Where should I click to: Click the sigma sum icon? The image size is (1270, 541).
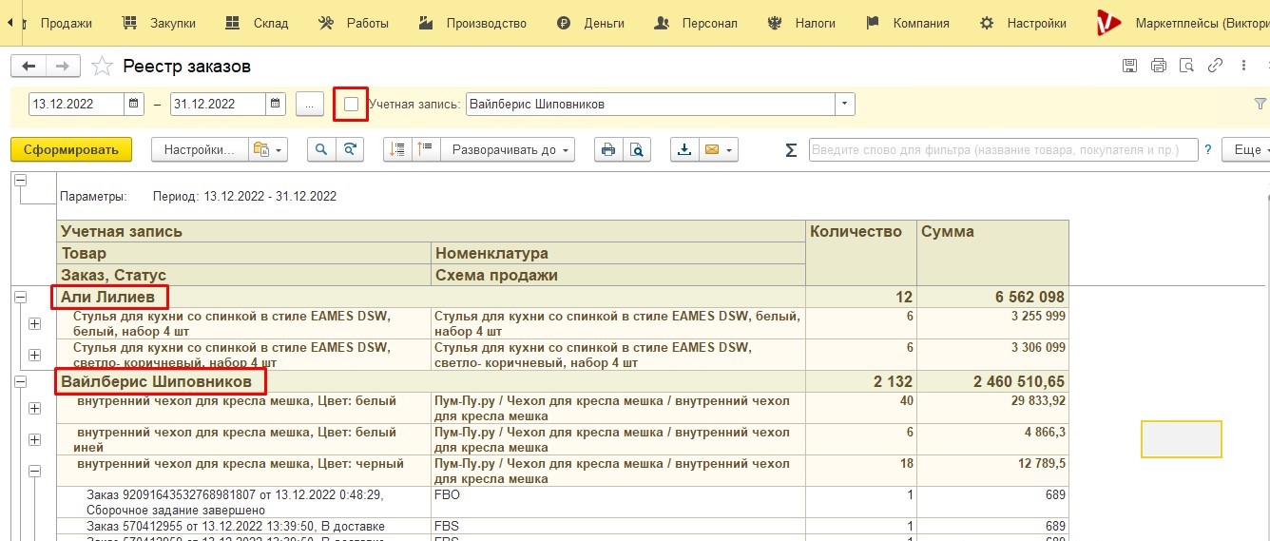point(791,149)
